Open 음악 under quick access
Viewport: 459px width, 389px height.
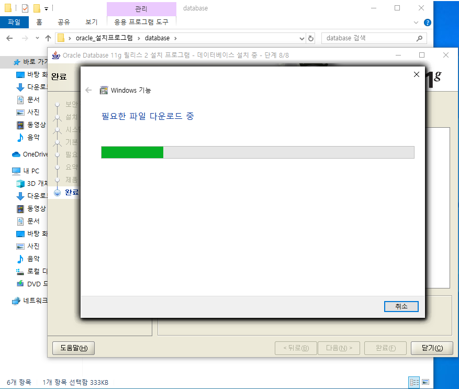[x=28, y=137]
